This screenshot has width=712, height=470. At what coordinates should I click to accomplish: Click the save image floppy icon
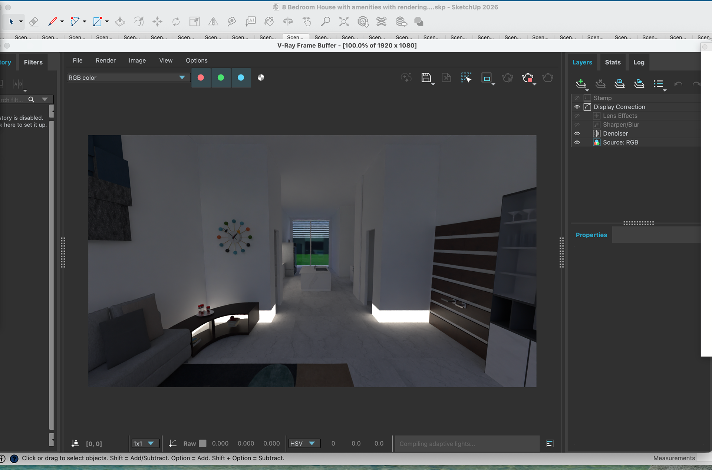(426, 77)
